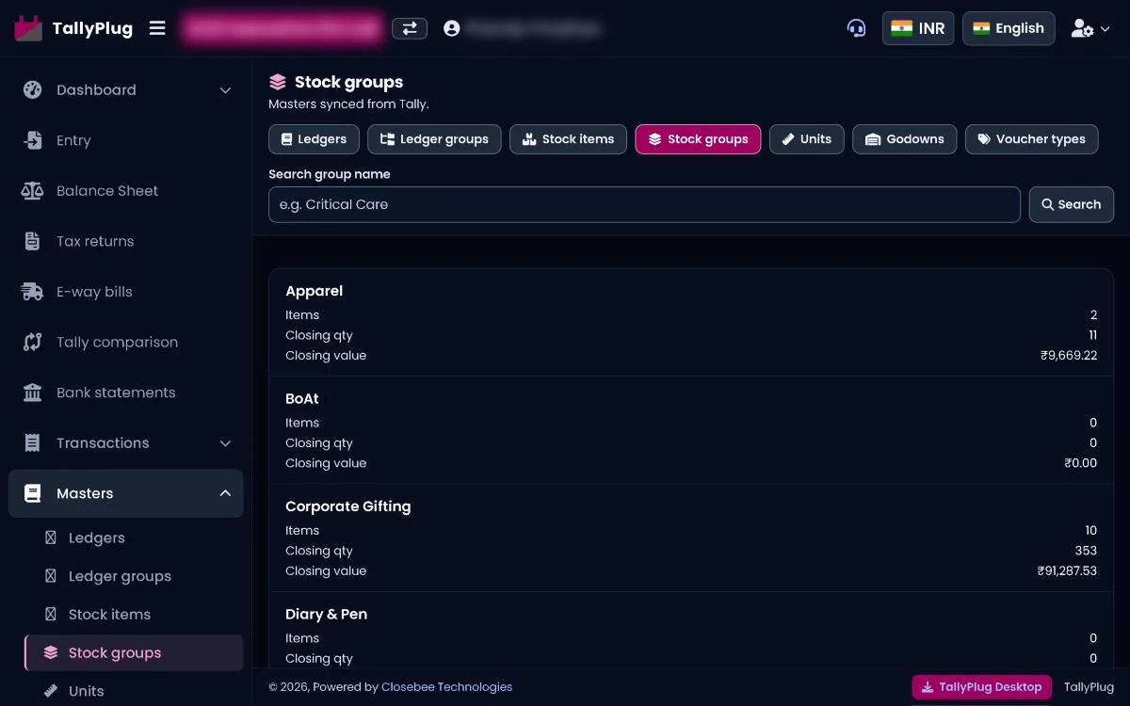Click the Stock groups heading layers icon

[x=277, y=82]
